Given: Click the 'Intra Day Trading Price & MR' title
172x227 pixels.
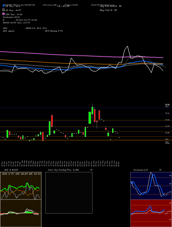Looking at the screenshot, I should tap(63, 170).
